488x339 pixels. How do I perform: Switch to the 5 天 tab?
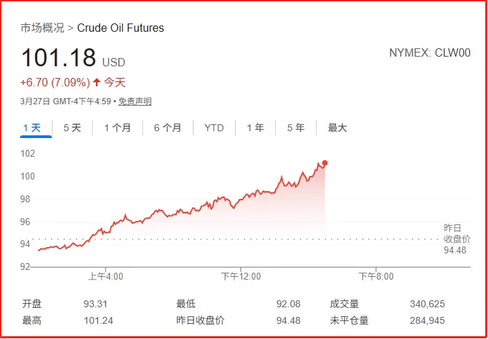[72, 128]
